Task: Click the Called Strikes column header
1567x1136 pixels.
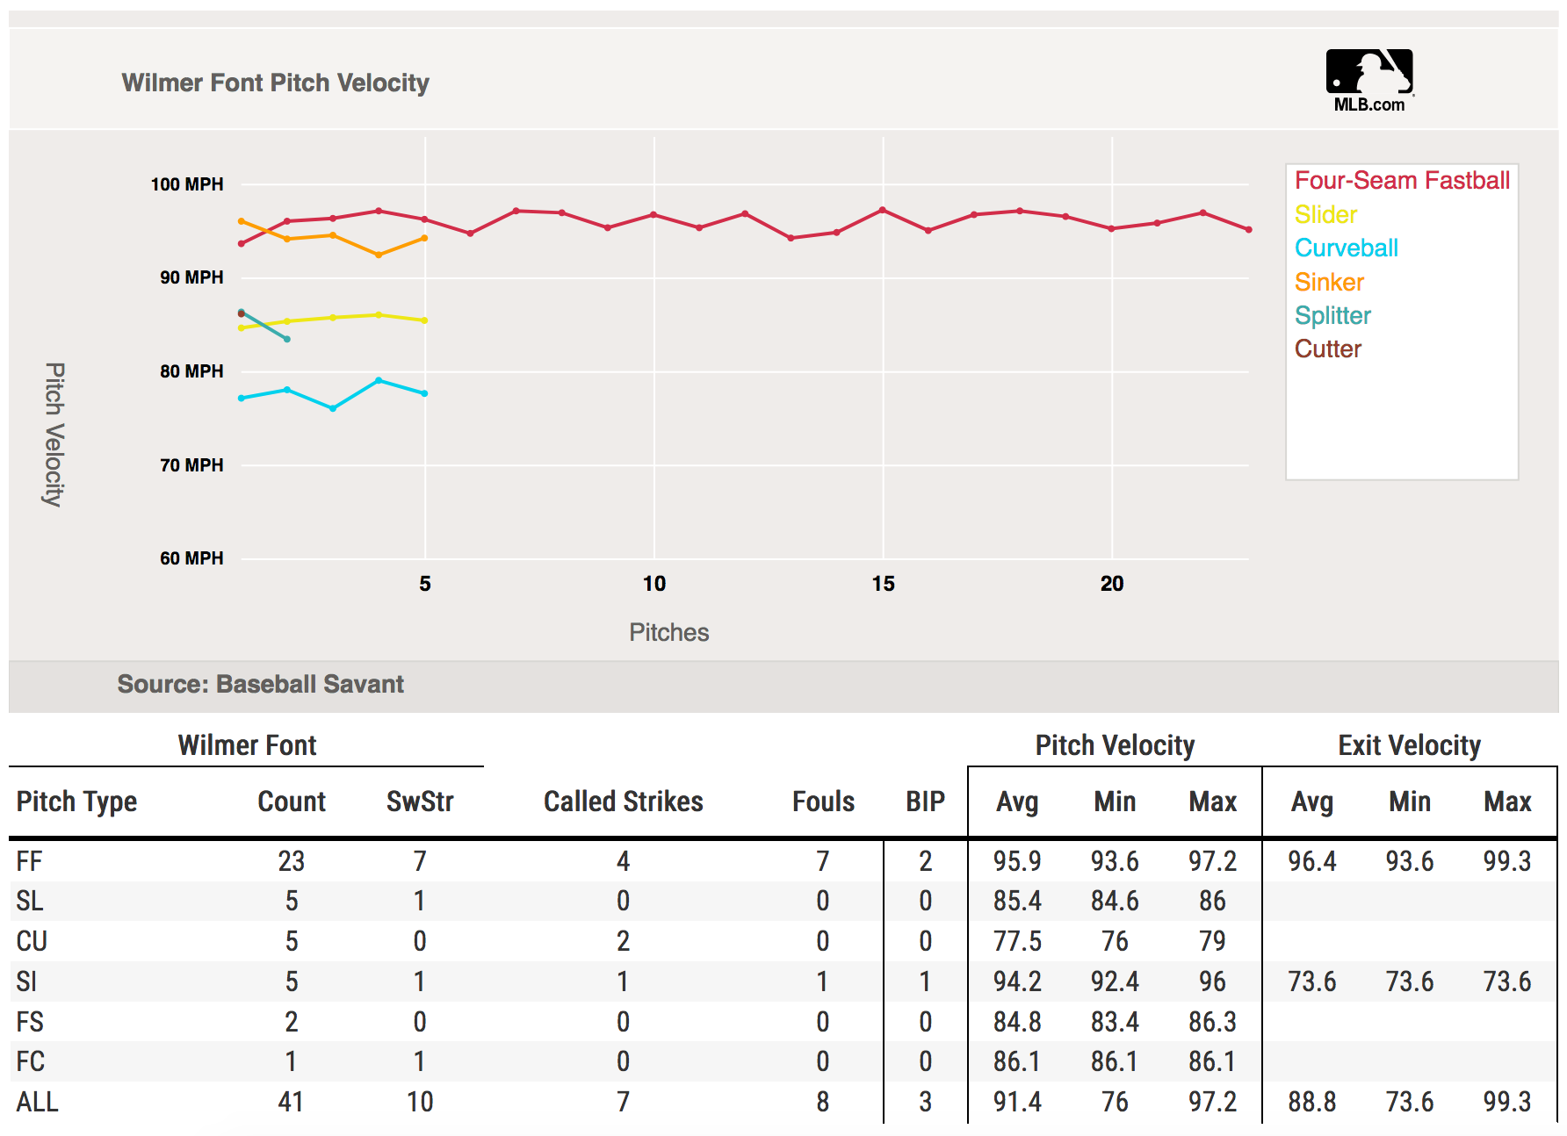Action: [623, 802]
